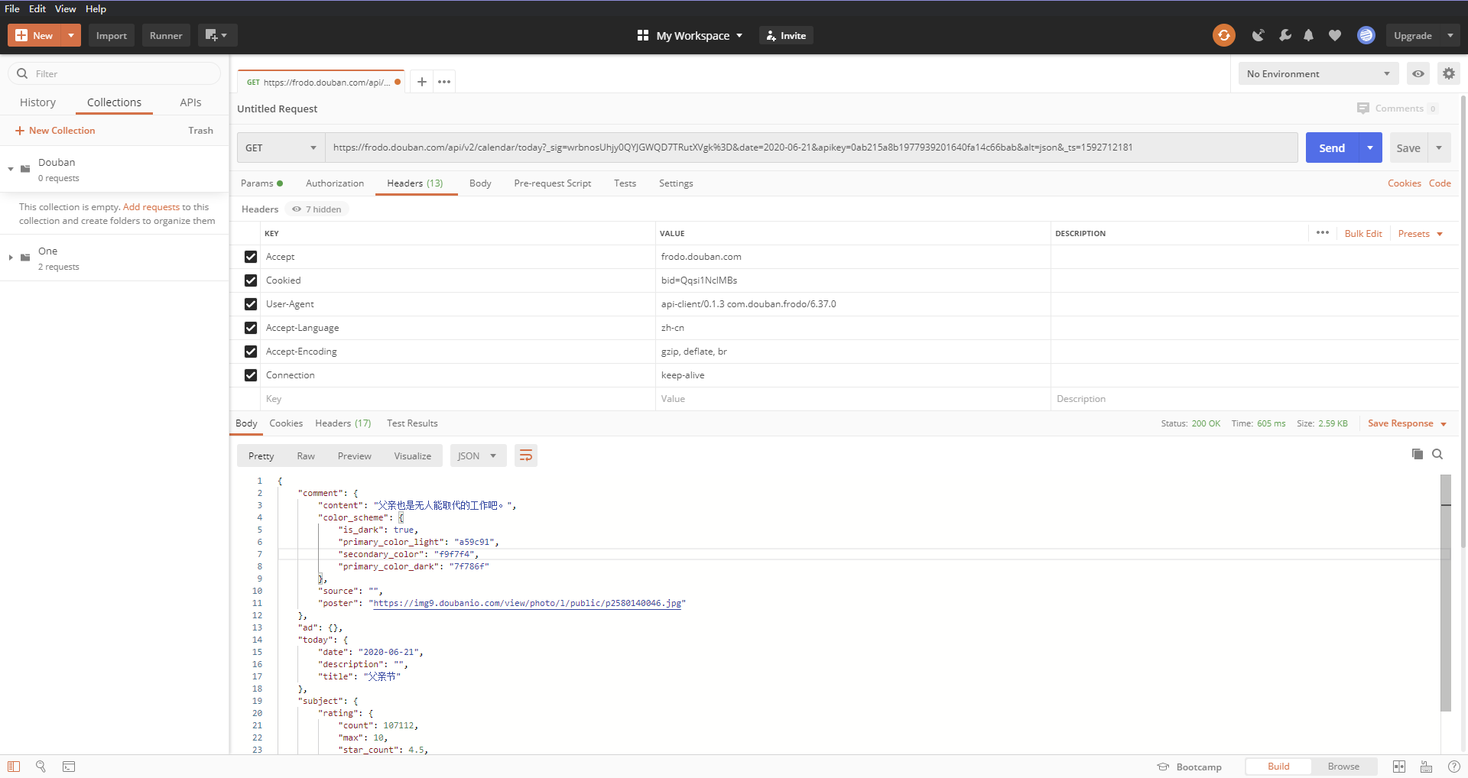This screenshot has width=1468, height=778.
Task: Click the sync status icon
Action: 1223,35
